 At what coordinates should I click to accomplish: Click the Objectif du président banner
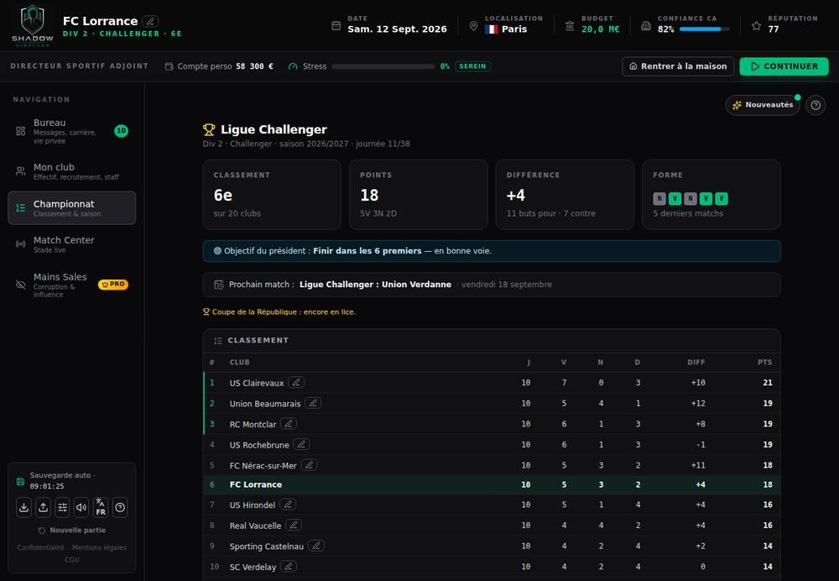click(491, 251)
